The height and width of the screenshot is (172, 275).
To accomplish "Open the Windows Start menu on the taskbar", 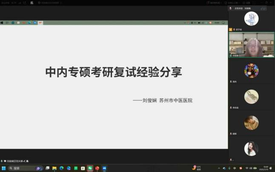I will click(4, 168).
